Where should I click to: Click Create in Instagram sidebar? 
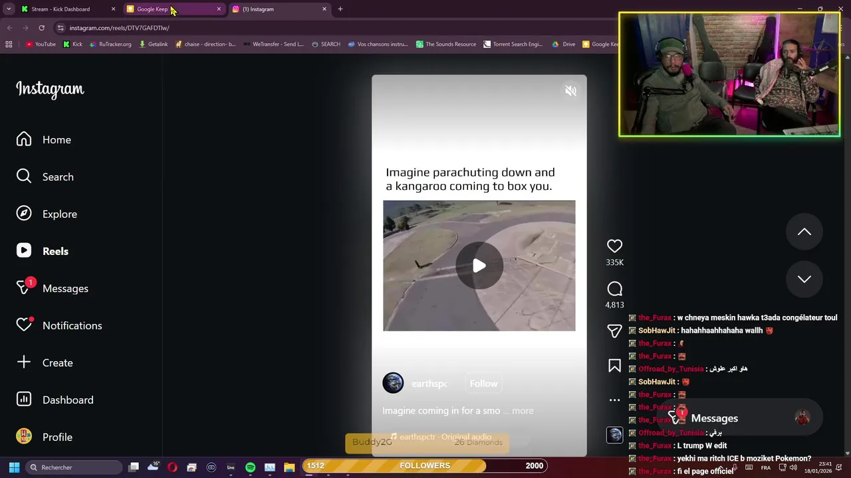click(x=45, y=362)
